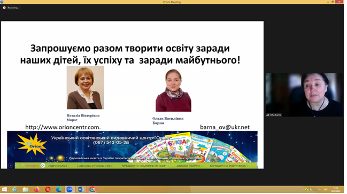The width and height of the screenshot is (347, 194).
Task: Click the Recording indicator in Zoom
Action: click(11, 7)
